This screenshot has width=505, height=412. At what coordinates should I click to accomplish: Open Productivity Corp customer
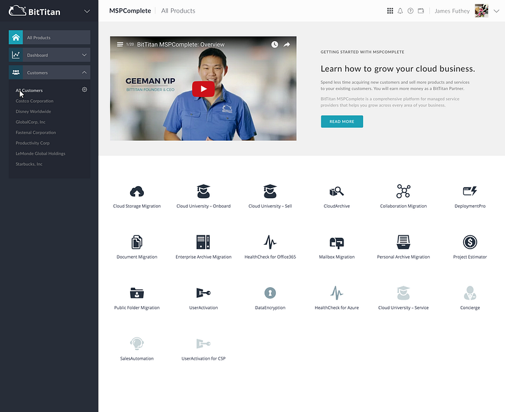33,143
